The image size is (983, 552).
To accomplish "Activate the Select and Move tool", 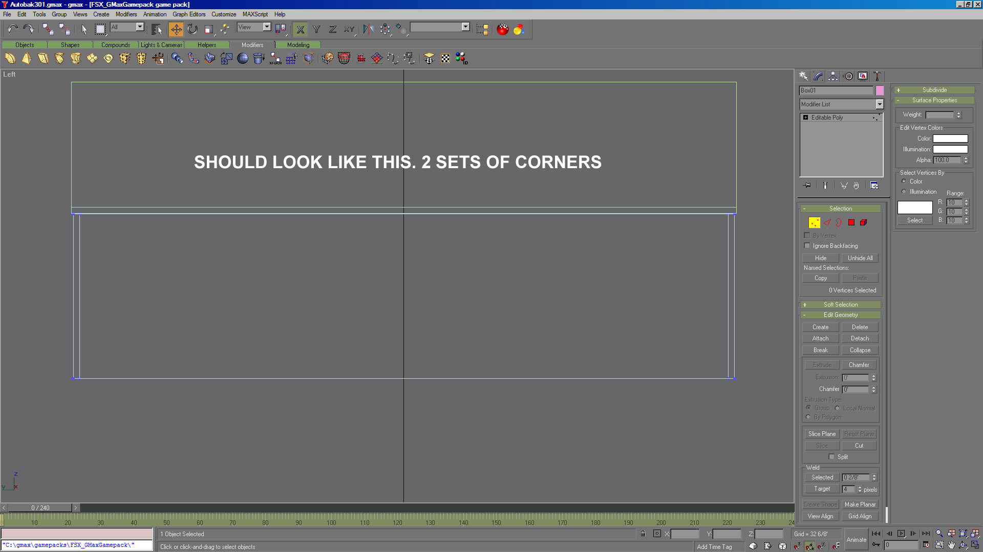I will pos(176,29).
